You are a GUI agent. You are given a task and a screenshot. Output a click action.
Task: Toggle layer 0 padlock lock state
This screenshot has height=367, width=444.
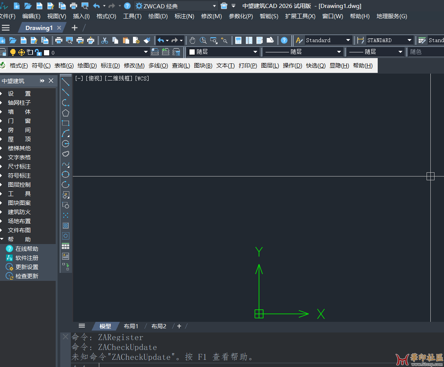pos(38,52)
